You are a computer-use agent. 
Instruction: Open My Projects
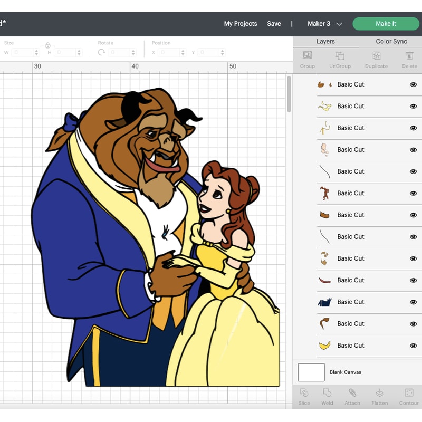tap(241, 24)
